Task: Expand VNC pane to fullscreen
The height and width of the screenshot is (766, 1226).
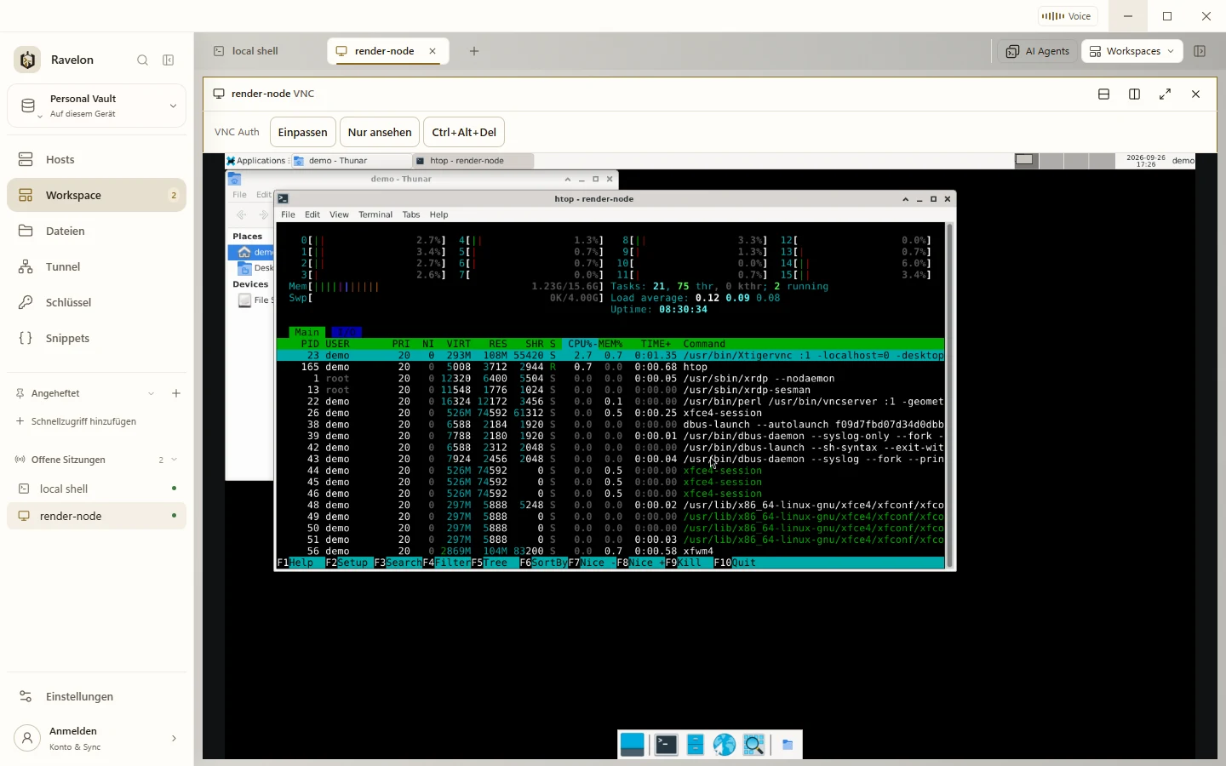Action: coord(1165,94)
